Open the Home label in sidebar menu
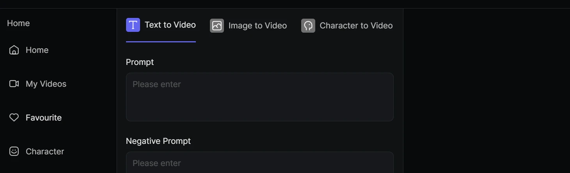The image size is (570, 173). 37,50
